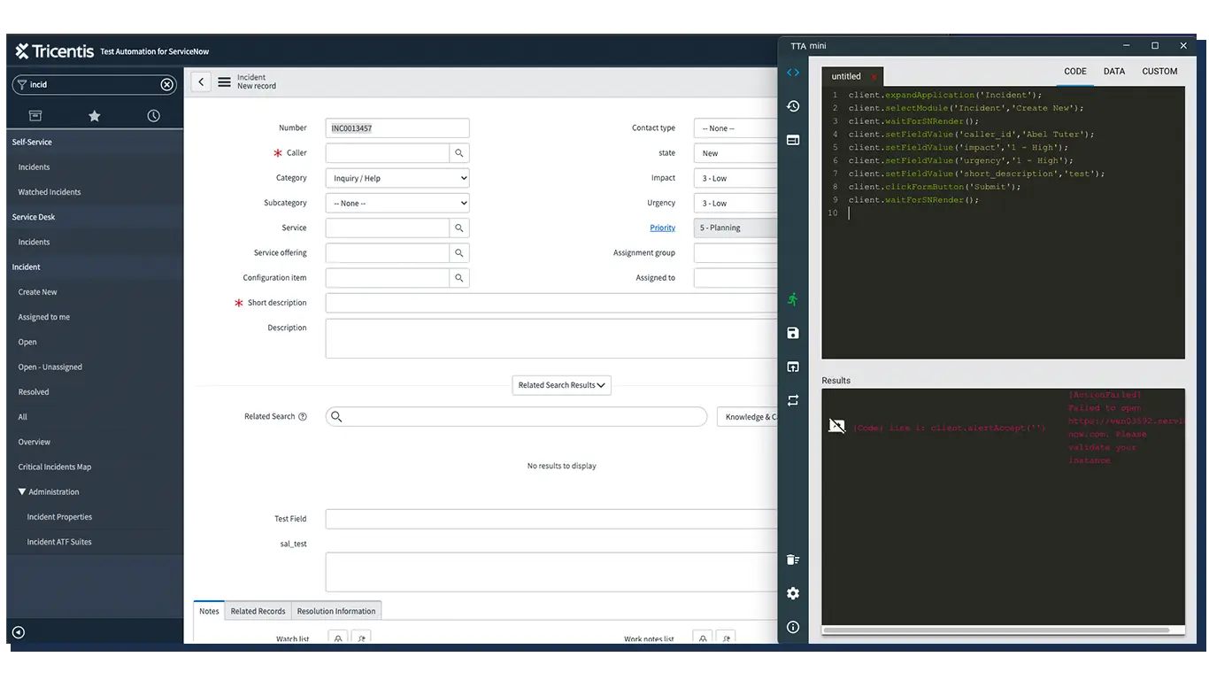
Task: Open the Urgency dropdown
Action: coord(735,203)
